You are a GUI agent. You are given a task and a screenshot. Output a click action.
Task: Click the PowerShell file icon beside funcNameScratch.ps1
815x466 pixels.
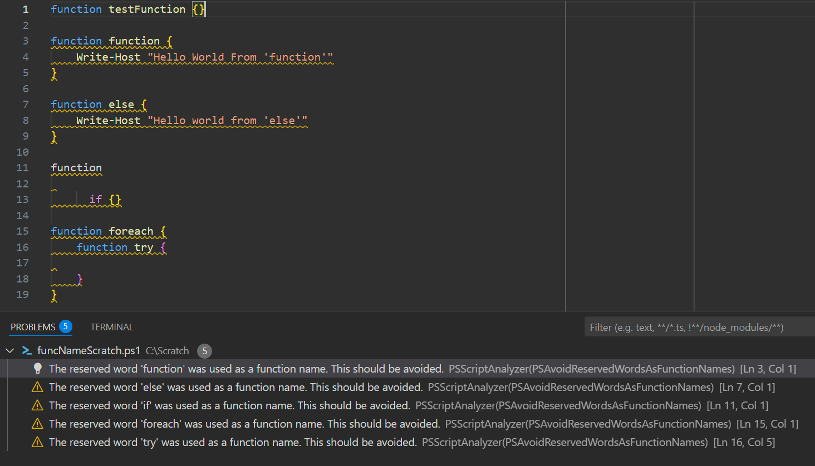click(x=26, y=350)
